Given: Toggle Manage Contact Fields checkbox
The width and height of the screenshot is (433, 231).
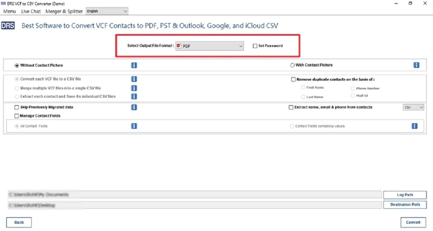Looking at the screenshot, I should point(17,116).
